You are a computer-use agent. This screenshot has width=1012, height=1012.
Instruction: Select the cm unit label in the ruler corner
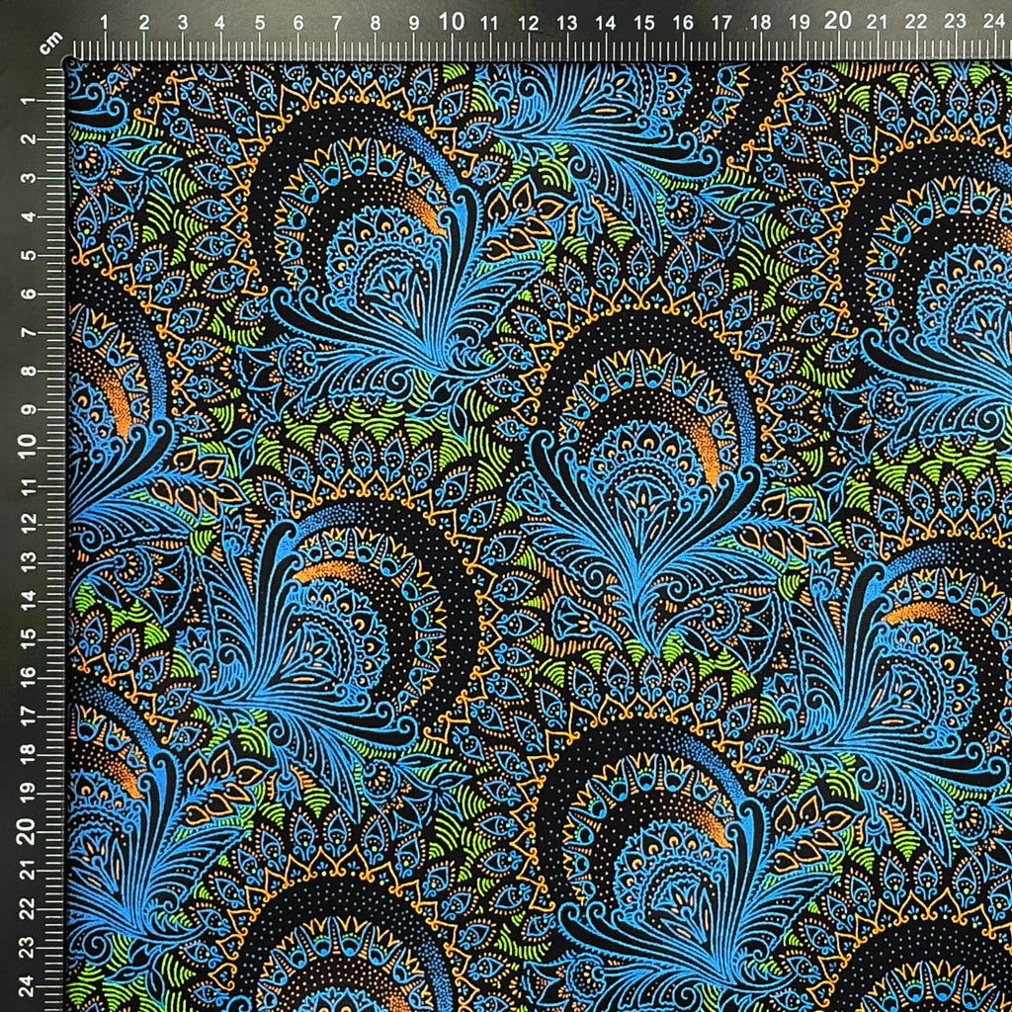(x=50, y=42)
